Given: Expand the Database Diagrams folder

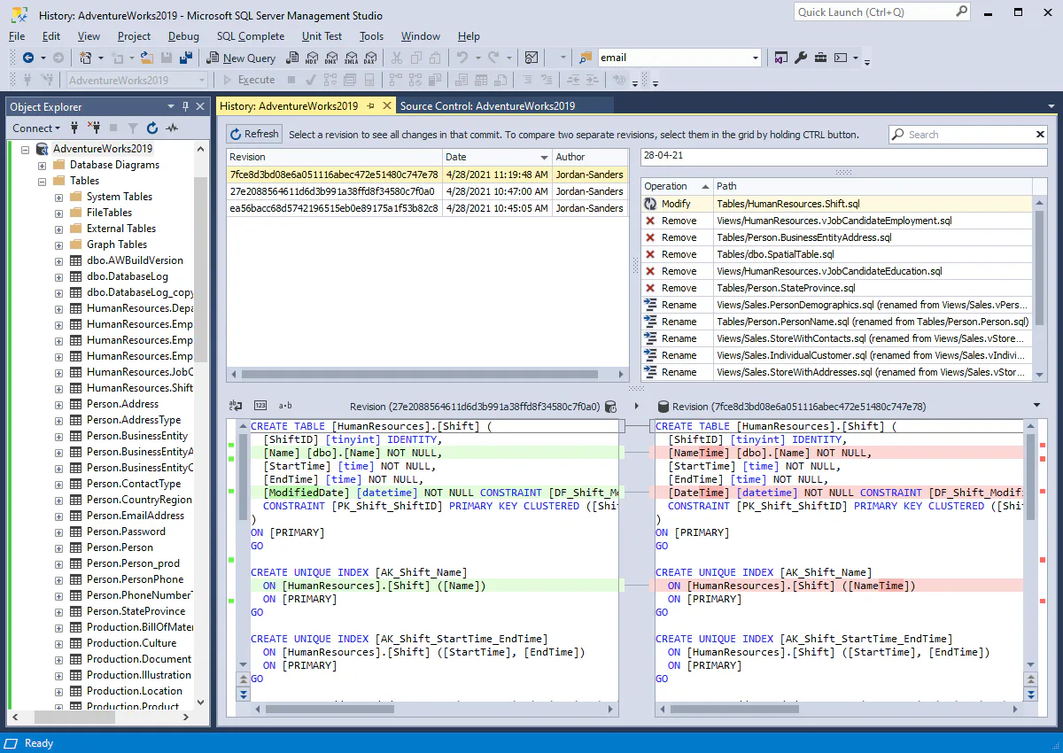Looking at the screenshot, I should tap(42, 165).
